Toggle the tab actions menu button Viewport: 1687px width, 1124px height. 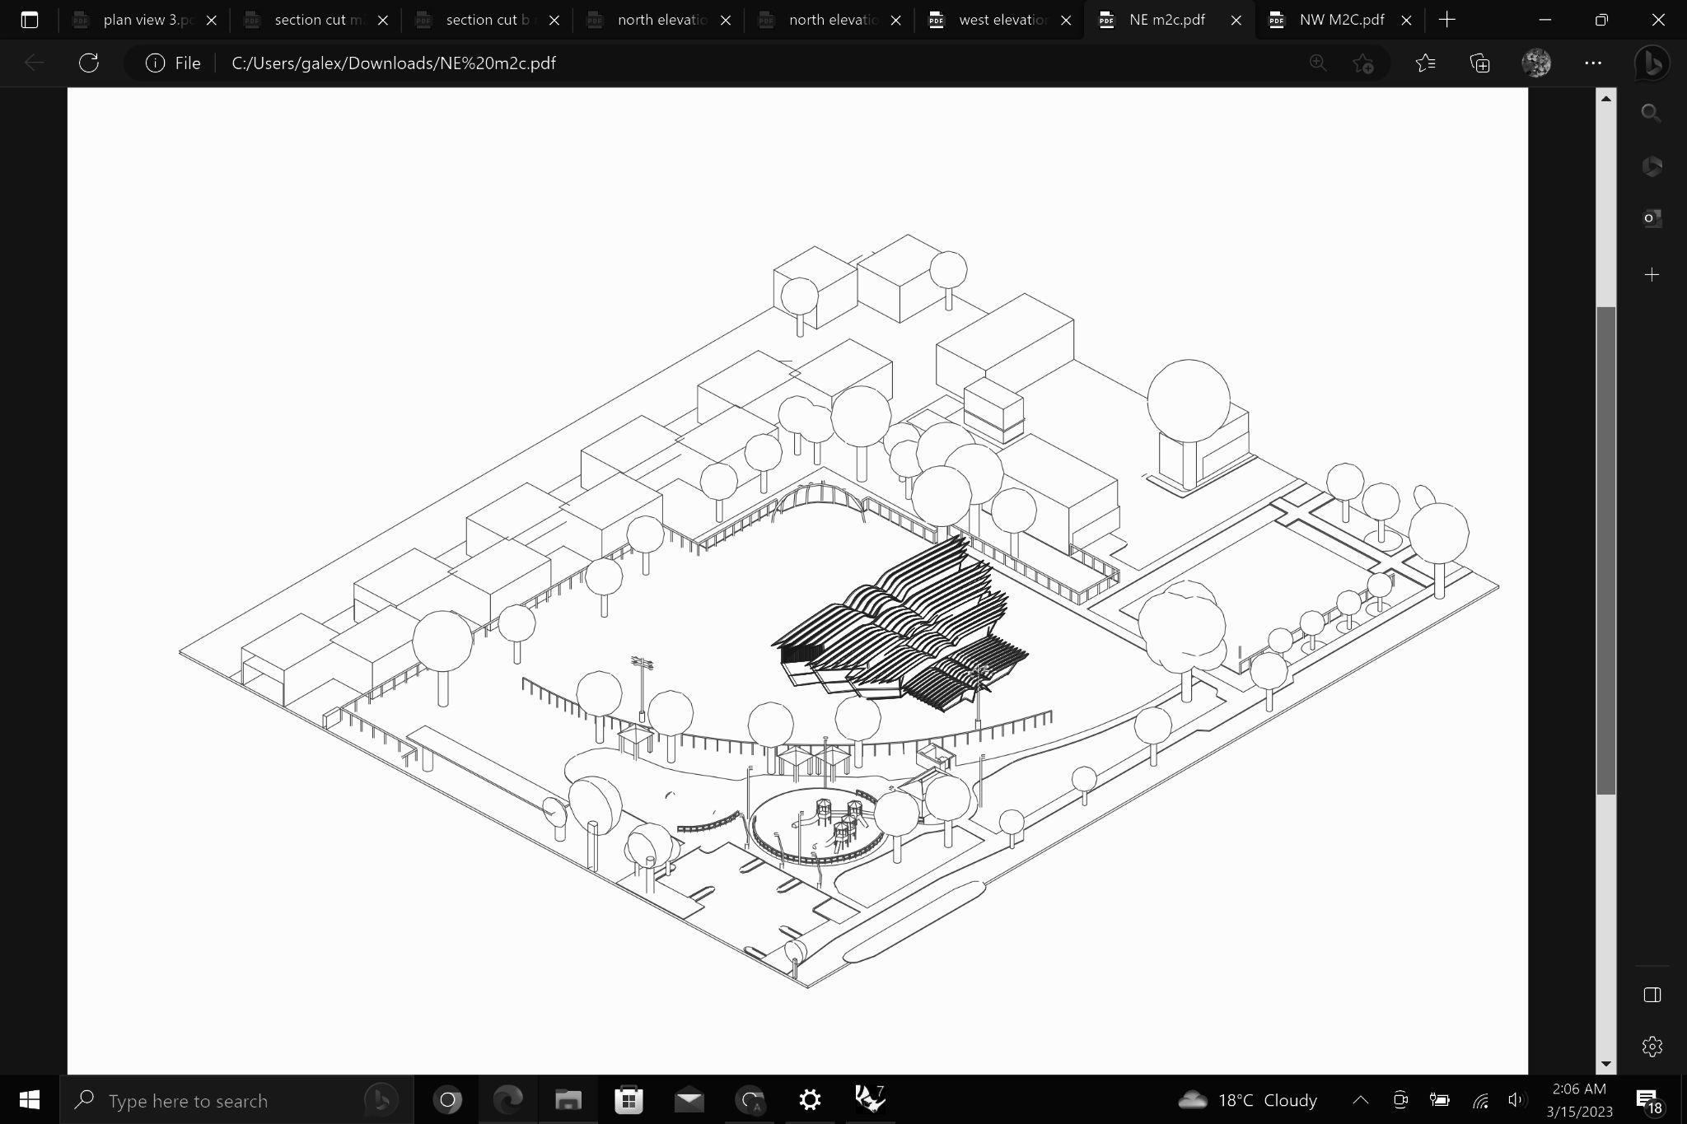[30, 20]
